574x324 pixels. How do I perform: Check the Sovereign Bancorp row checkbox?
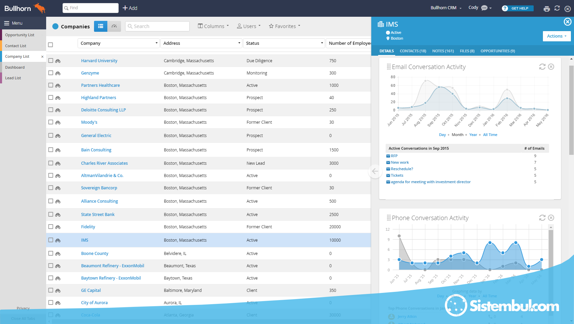tap(51, 188)
